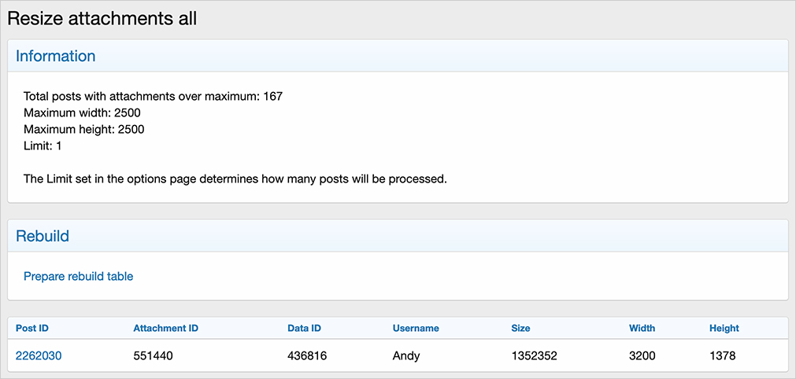
Task: Click the Width column header
Action: (642, 328)
